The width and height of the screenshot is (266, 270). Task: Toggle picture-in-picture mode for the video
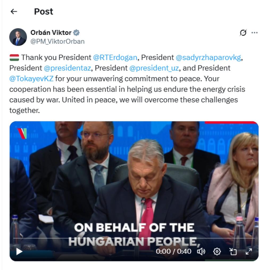[x=233, y=252]
